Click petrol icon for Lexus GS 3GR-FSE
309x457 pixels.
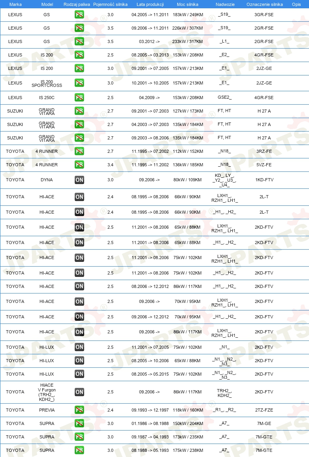click(79, 15)
